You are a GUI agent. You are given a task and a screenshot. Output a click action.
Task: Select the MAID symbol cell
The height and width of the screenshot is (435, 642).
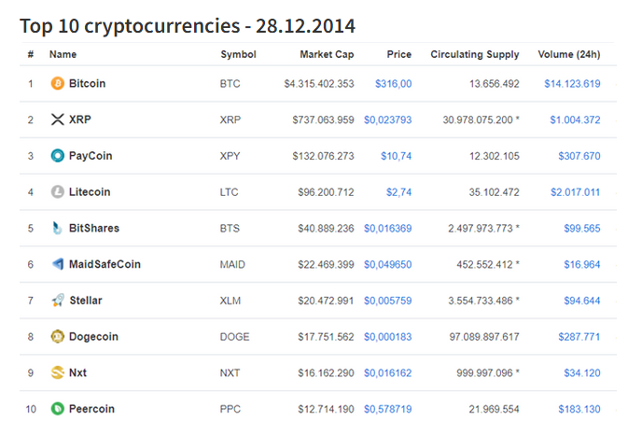coord(232,264)
